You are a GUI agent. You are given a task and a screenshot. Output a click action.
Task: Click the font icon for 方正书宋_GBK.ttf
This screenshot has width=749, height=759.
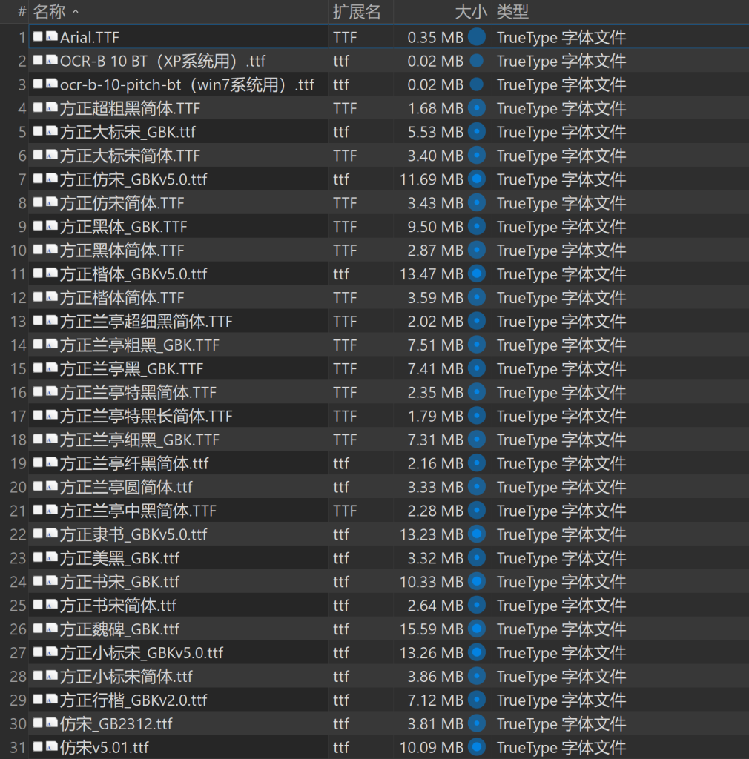(52, 581)
